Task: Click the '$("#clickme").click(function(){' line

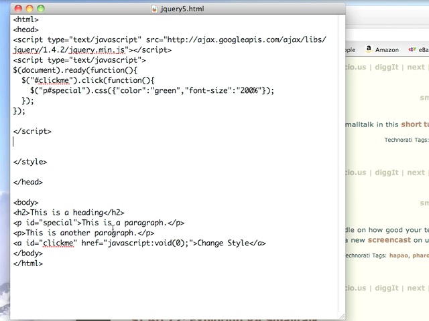Action: (x=88, y=80)
